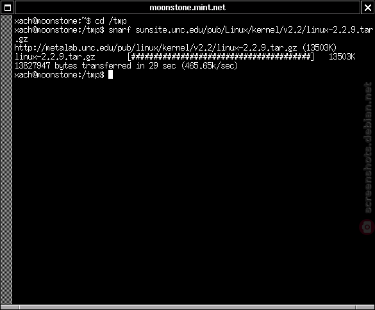This screenshot has height=310, width=375.
Task: Click the bottom-right window resize corner handle
Action: click(365, 307)
